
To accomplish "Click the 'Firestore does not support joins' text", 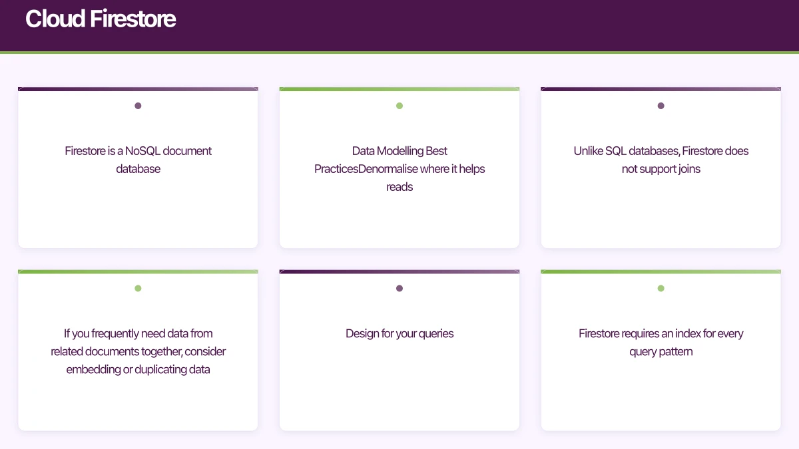I will pos(661,160).
